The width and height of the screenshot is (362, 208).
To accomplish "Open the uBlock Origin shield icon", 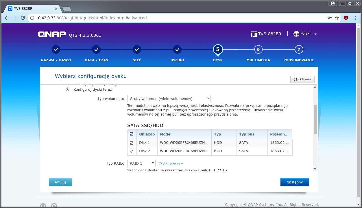I will (346, 18).
